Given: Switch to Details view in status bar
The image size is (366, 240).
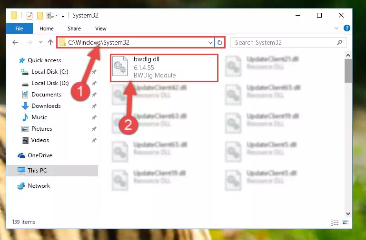Looking at the screenshot, I should pos(335,222).
